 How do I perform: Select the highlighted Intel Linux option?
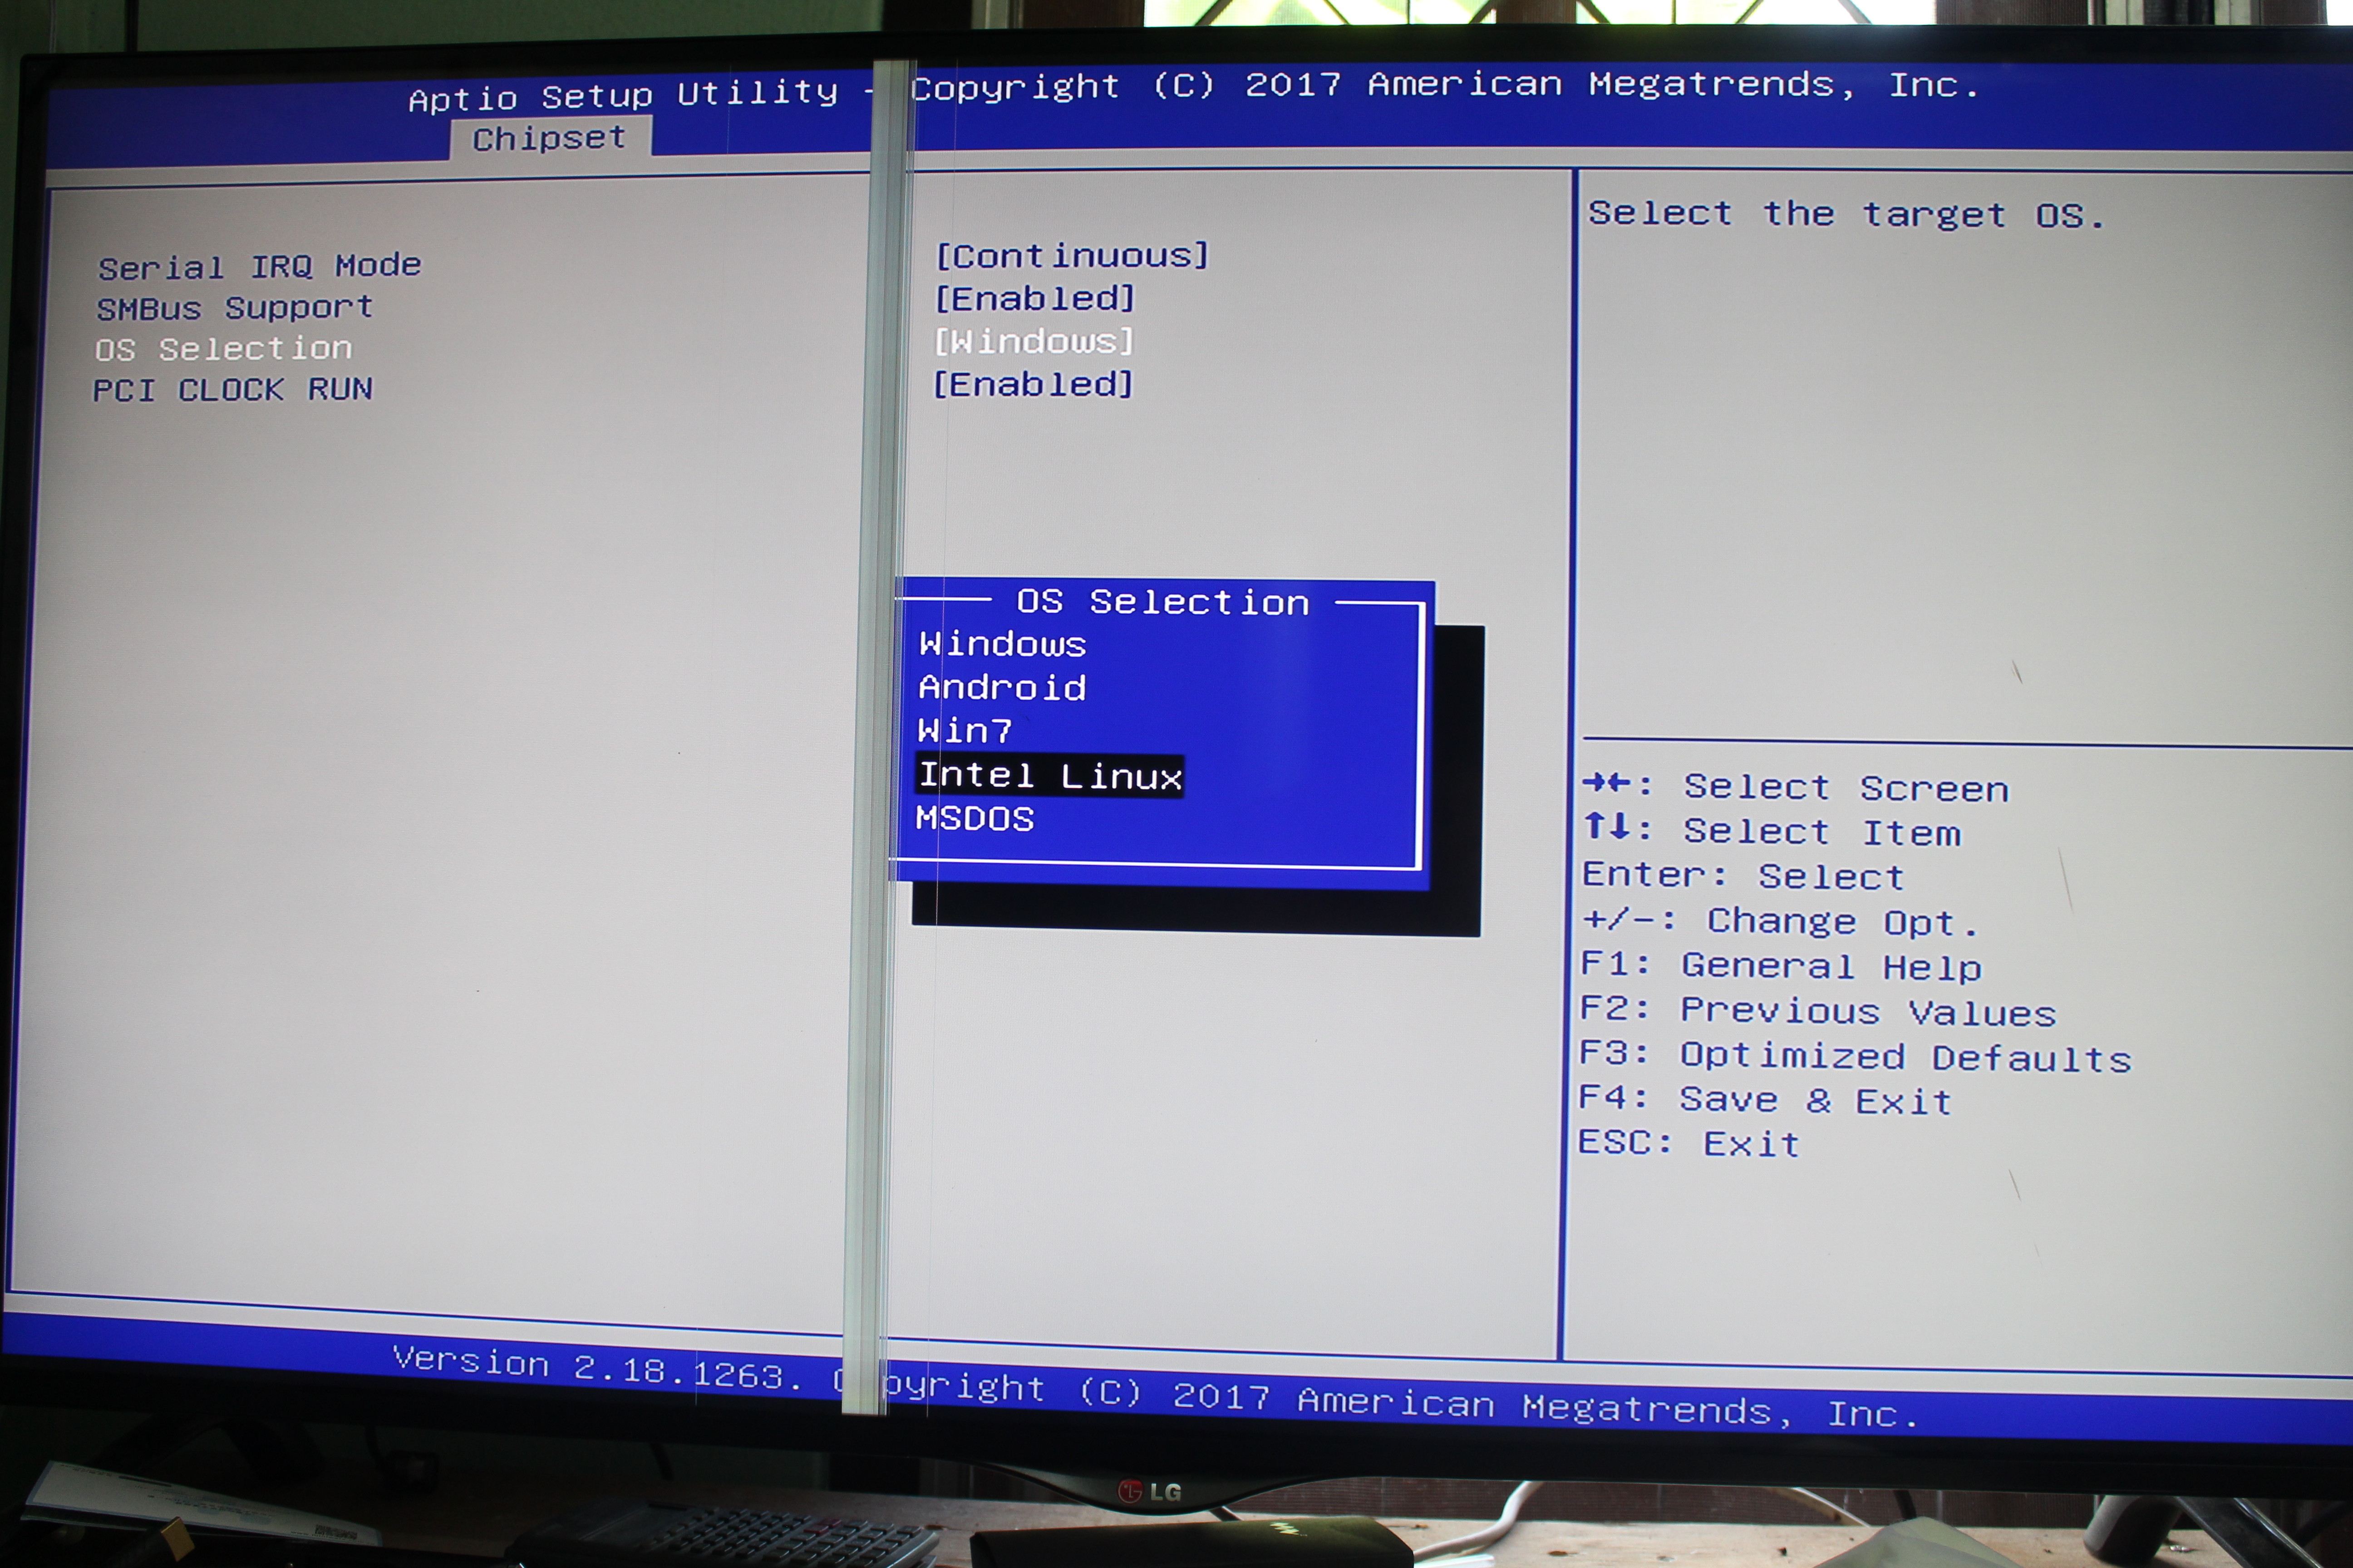tap(1049, 775)
